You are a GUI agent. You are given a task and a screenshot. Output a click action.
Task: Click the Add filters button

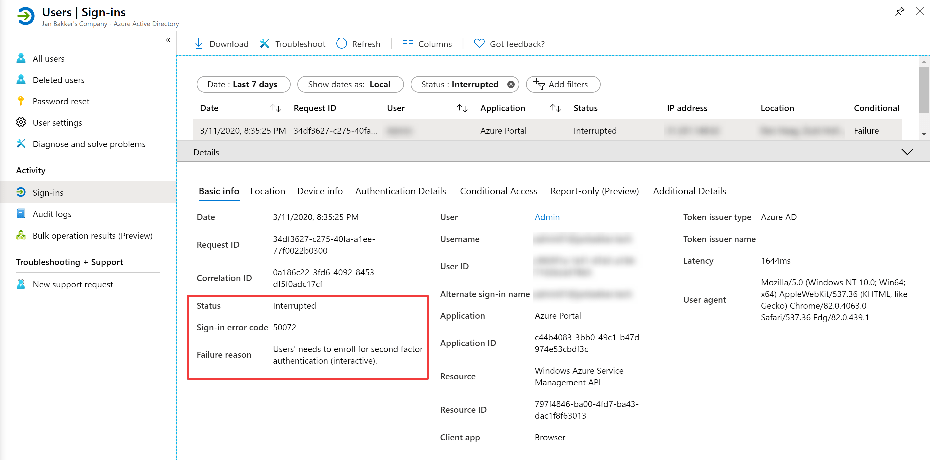point(563,84)
